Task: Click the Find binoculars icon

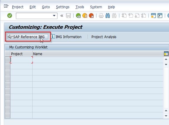Action: (108, 16)
